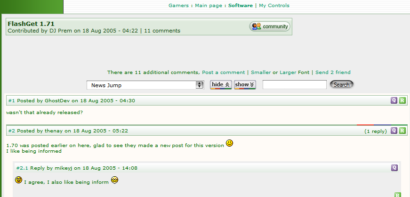This screenshot has height=197, width=410.
Task: Click the Q quote icon on comment #2
Action: (394, 131)
